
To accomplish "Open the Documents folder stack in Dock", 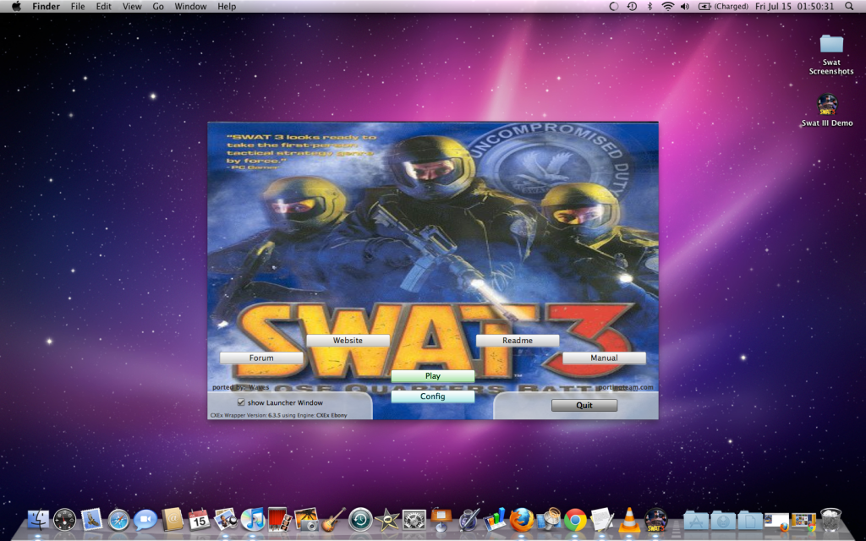I will click(750, 521).
